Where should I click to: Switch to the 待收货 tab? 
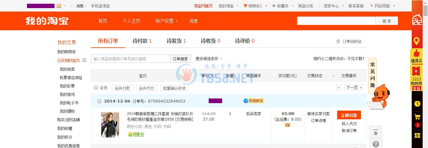click(x=211, y=41)
